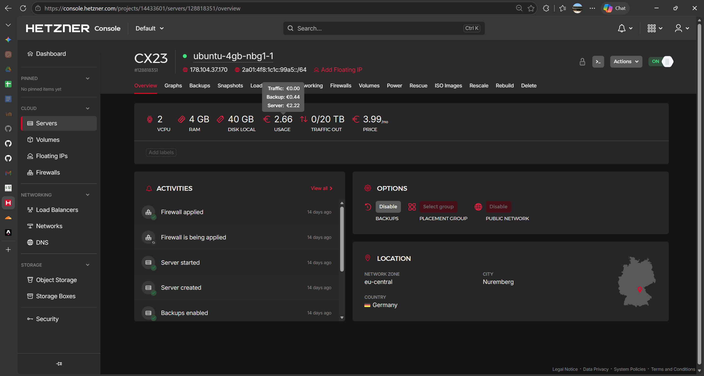Collapse the Networking section
The width and height of the screenshot is (704, 376).
tap(87, 195)
